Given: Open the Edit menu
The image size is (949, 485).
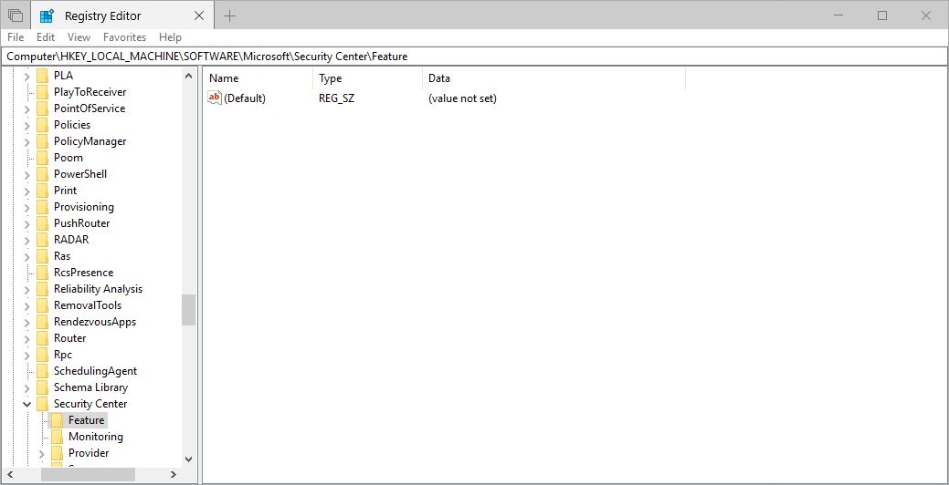Looking at the screenshot, I should pyautogui.click(x=46, y=36).
